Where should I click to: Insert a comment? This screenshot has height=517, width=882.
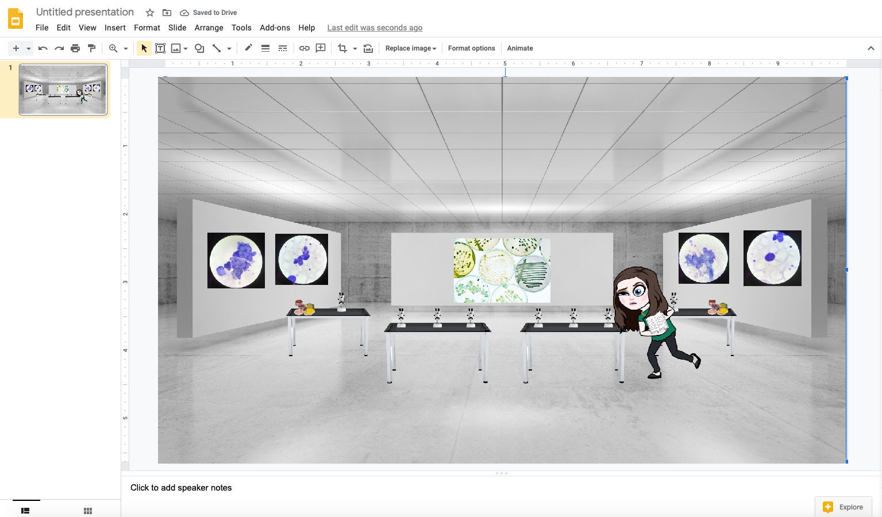tap(321, 48)
